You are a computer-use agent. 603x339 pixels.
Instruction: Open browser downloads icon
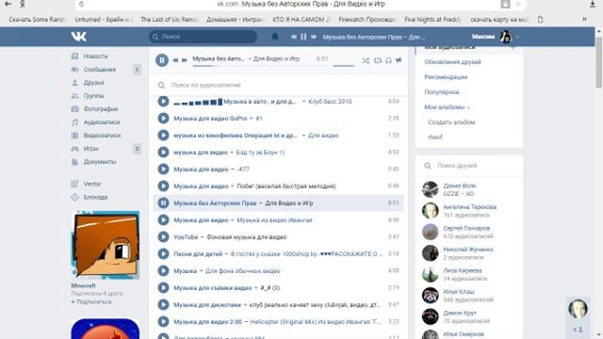coord(593,4)
